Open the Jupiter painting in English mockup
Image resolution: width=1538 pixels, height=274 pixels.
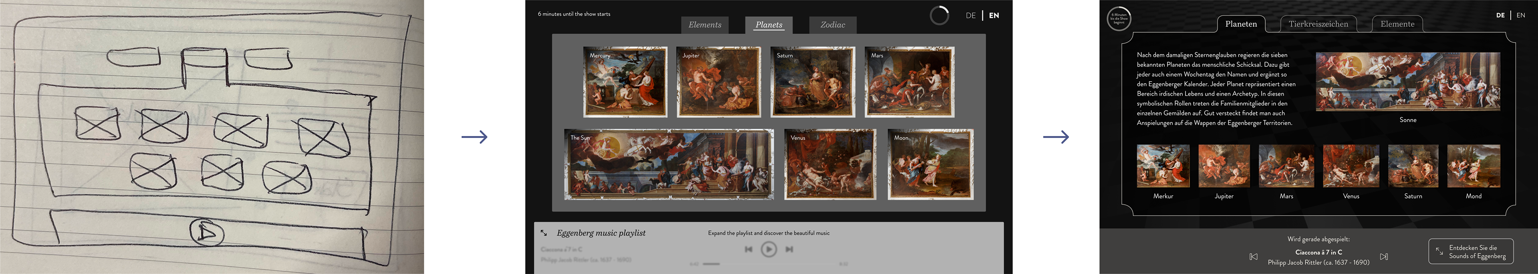point(719,82)
